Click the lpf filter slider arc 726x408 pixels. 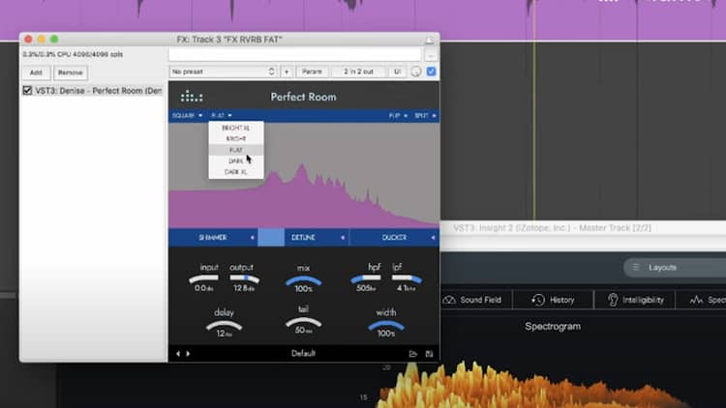click(407, 278)
